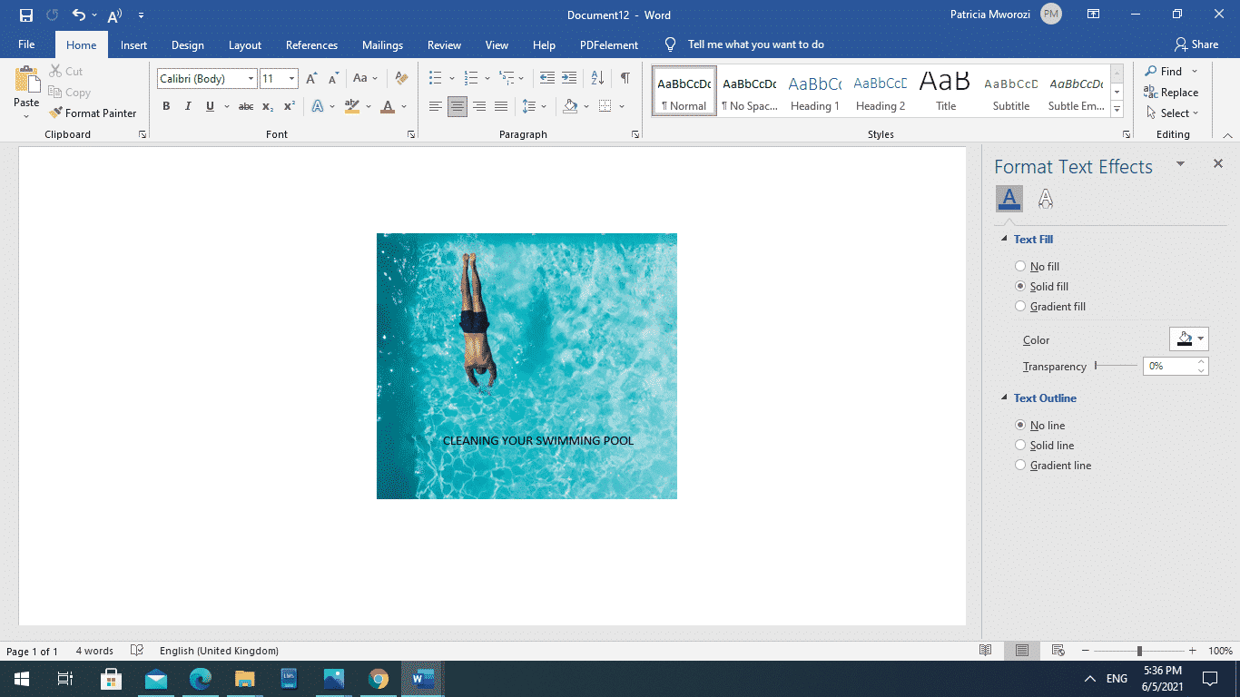The width and height of the screenshot is (1240, 697).
Task: Collapse the Text Outline section
Action: pos(1005,398)
